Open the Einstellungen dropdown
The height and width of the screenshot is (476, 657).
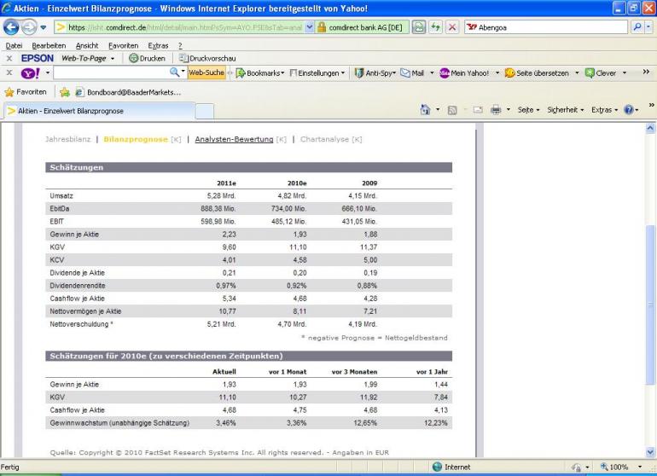point(317,73)
